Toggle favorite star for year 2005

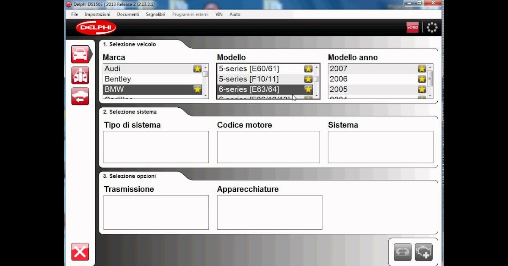[422, 89]
